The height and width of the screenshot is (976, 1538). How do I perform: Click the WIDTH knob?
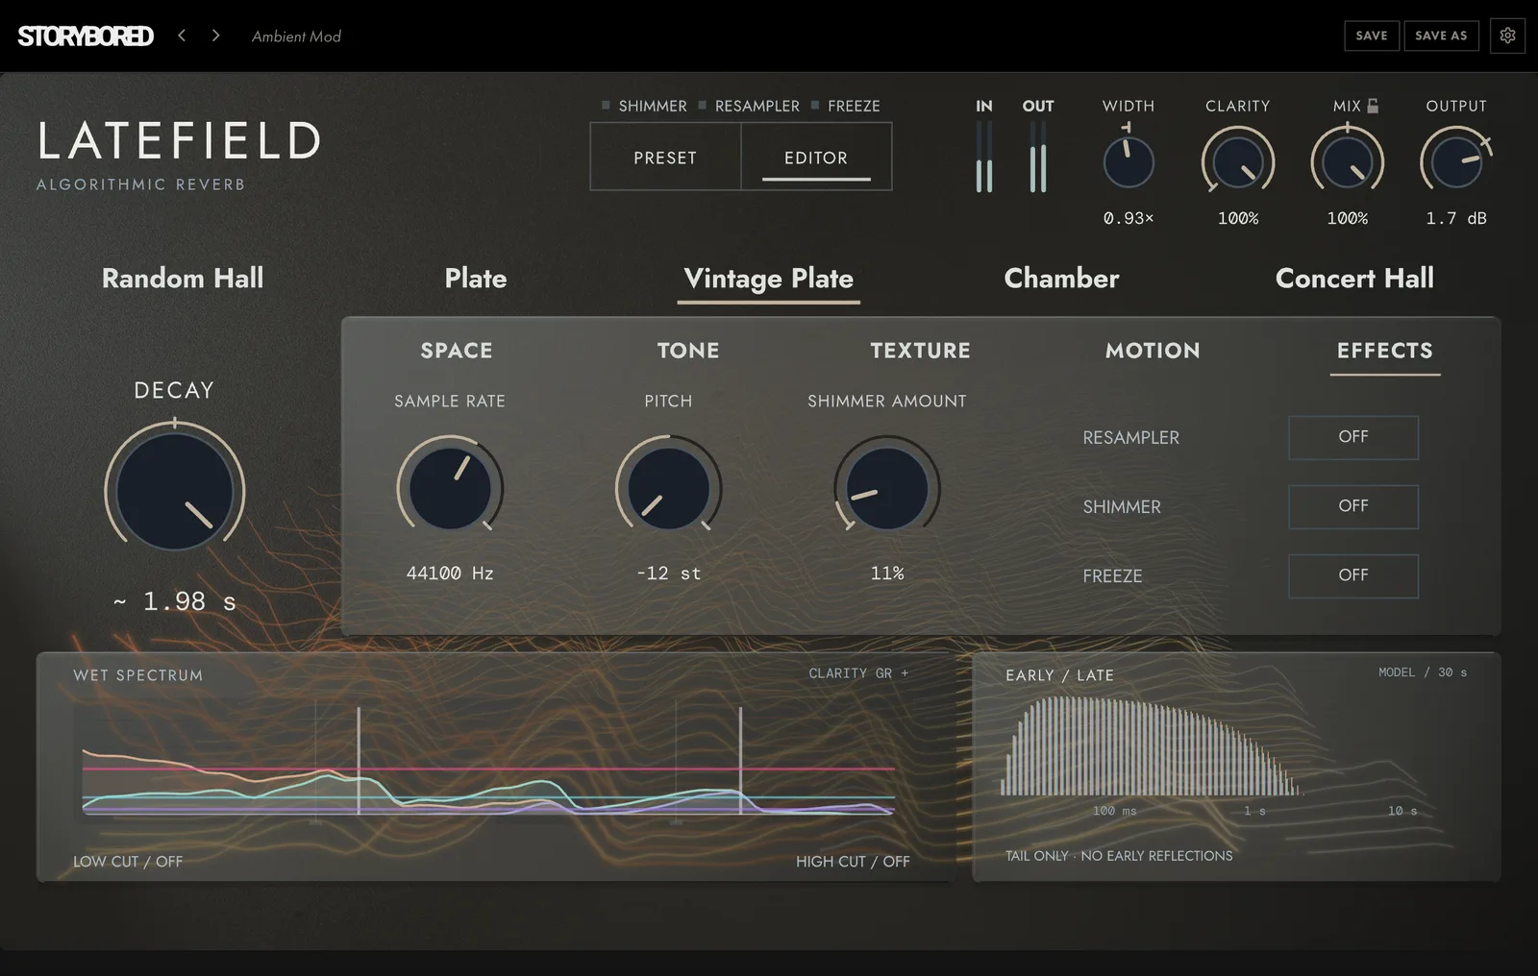click(x=1129, y=161)
